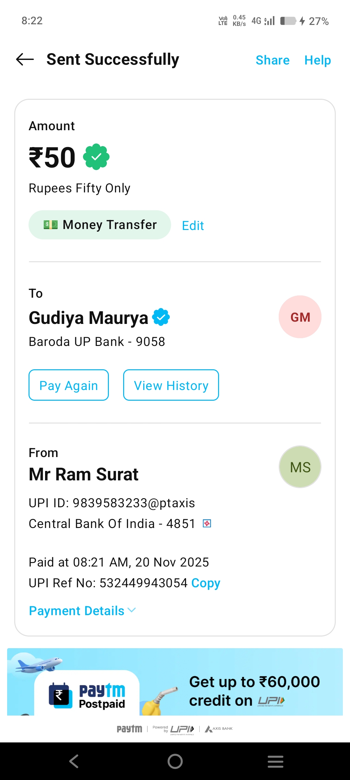Open View History for recipient

pos(171,385)
